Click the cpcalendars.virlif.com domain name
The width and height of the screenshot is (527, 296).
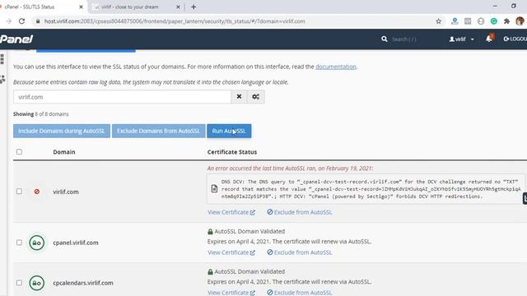83,283
